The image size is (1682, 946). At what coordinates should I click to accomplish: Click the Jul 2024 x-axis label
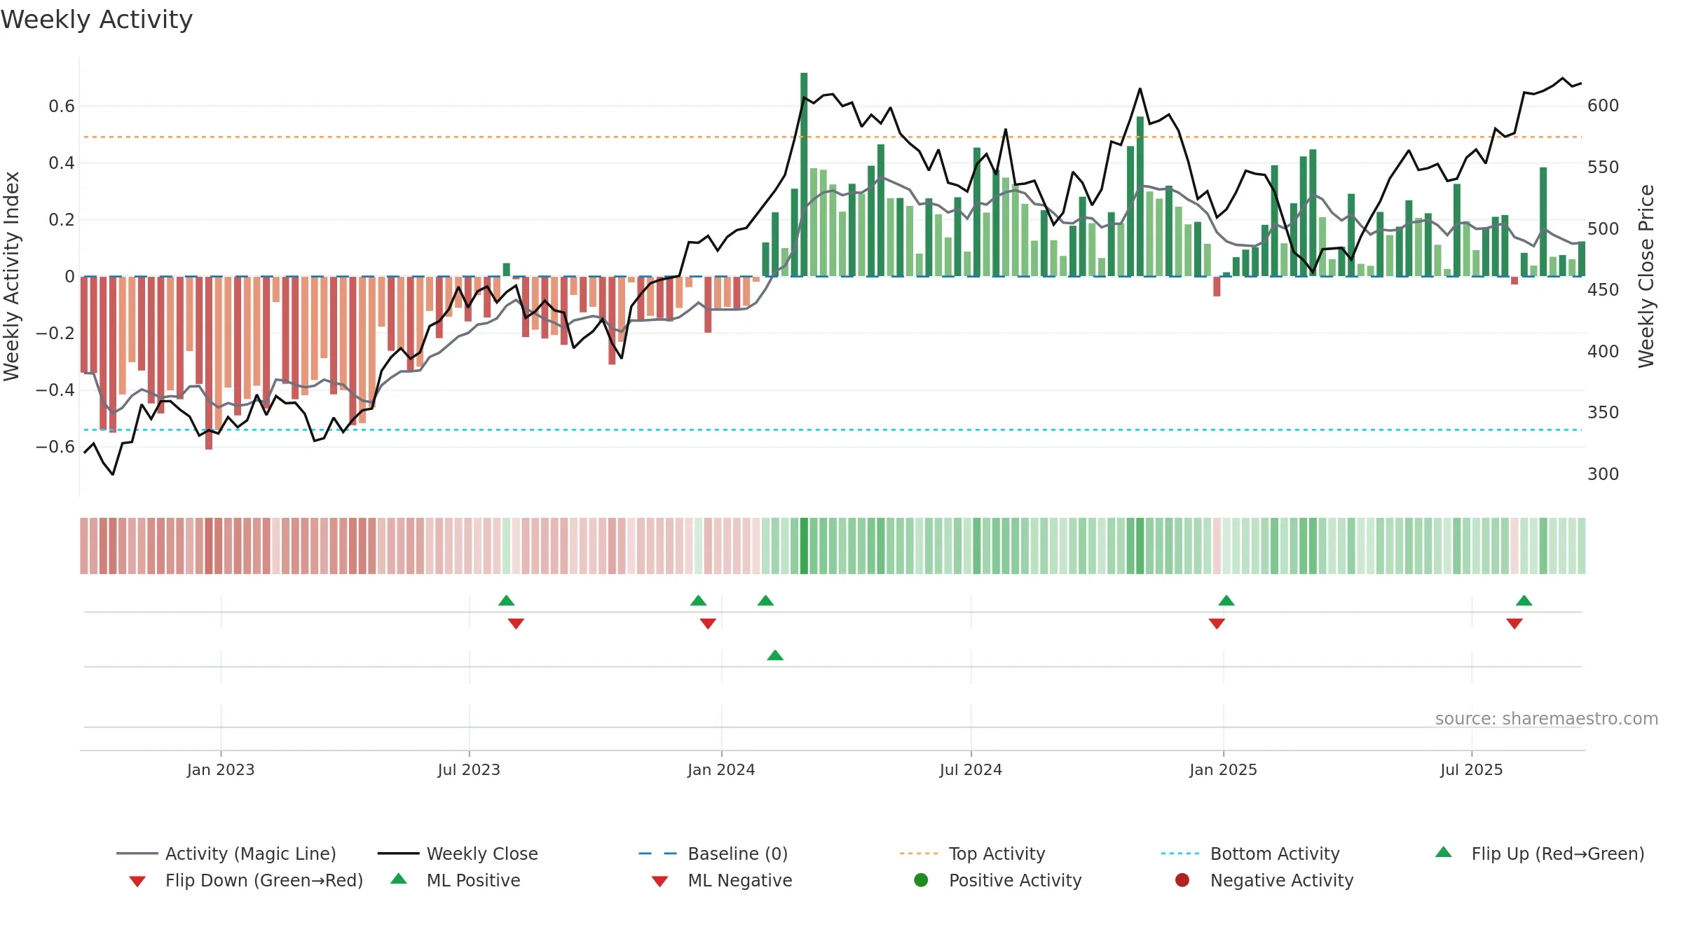coord(971,770)
